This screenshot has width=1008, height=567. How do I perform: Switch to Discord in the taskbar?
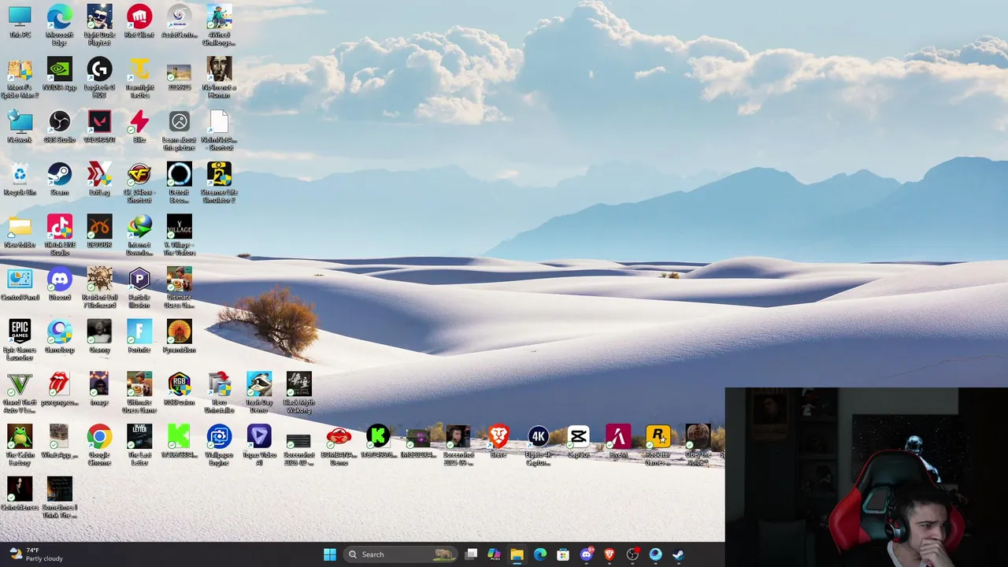pyautogui.click(x=586, y=554)
